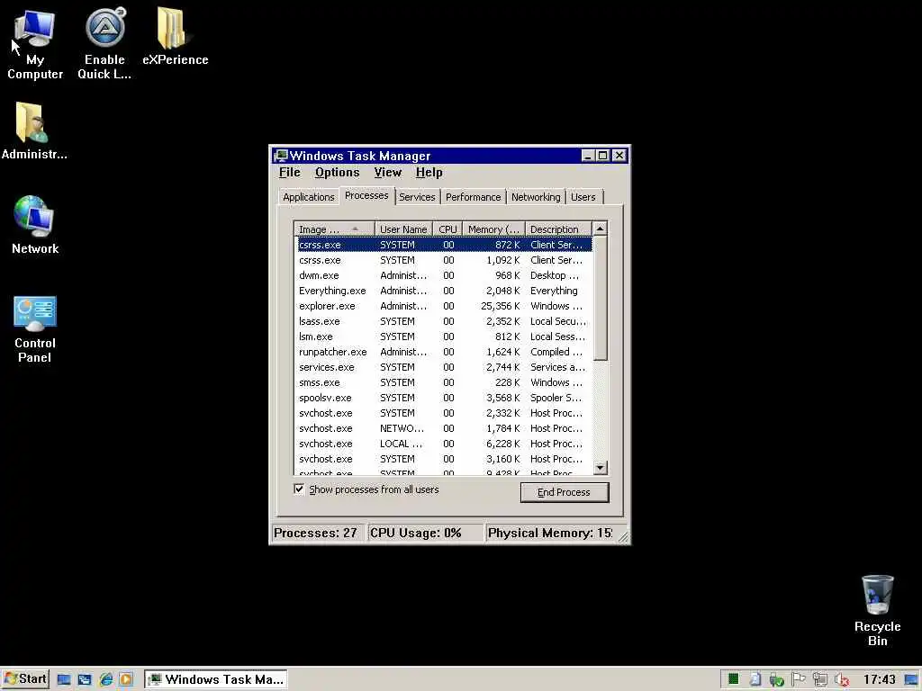Open the Options menu

click(x=337, y=172)
